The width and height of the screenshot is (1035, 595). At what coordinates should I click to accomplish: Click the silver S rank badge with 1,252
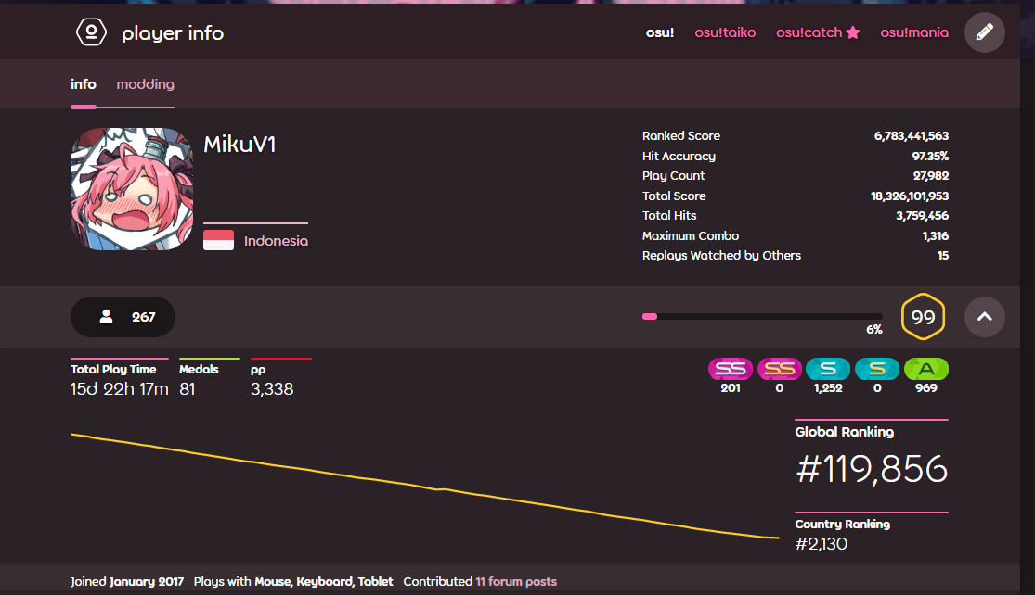828,369
